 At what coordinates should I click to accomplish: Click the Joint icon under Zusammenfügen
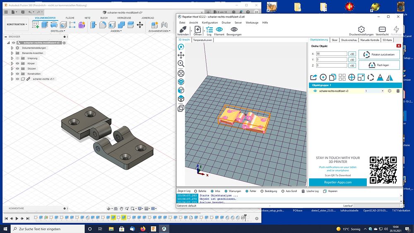[x=164, y=25]
